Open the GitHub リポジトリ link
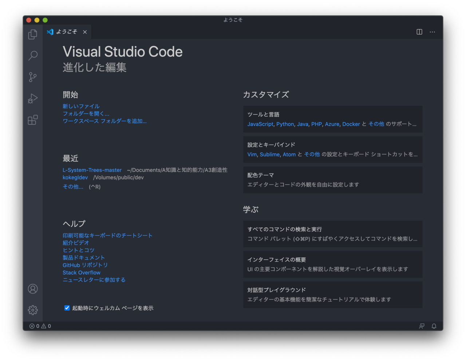Screen dimensions: 466x361 click(x=85, y=265)
